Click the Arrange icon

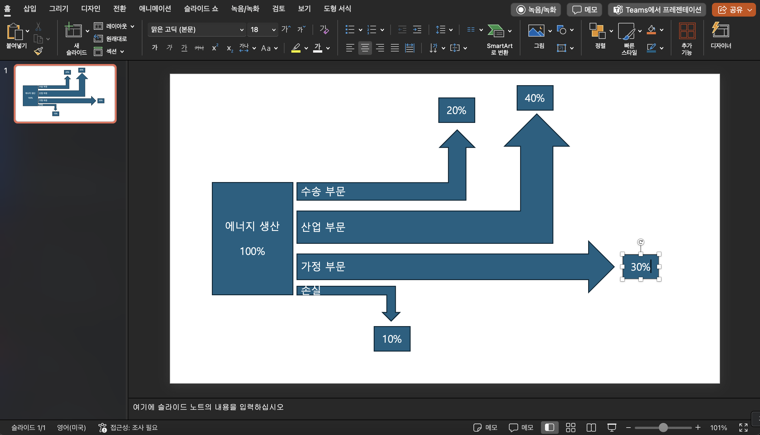pyautogui.click(x=597, y=31)
